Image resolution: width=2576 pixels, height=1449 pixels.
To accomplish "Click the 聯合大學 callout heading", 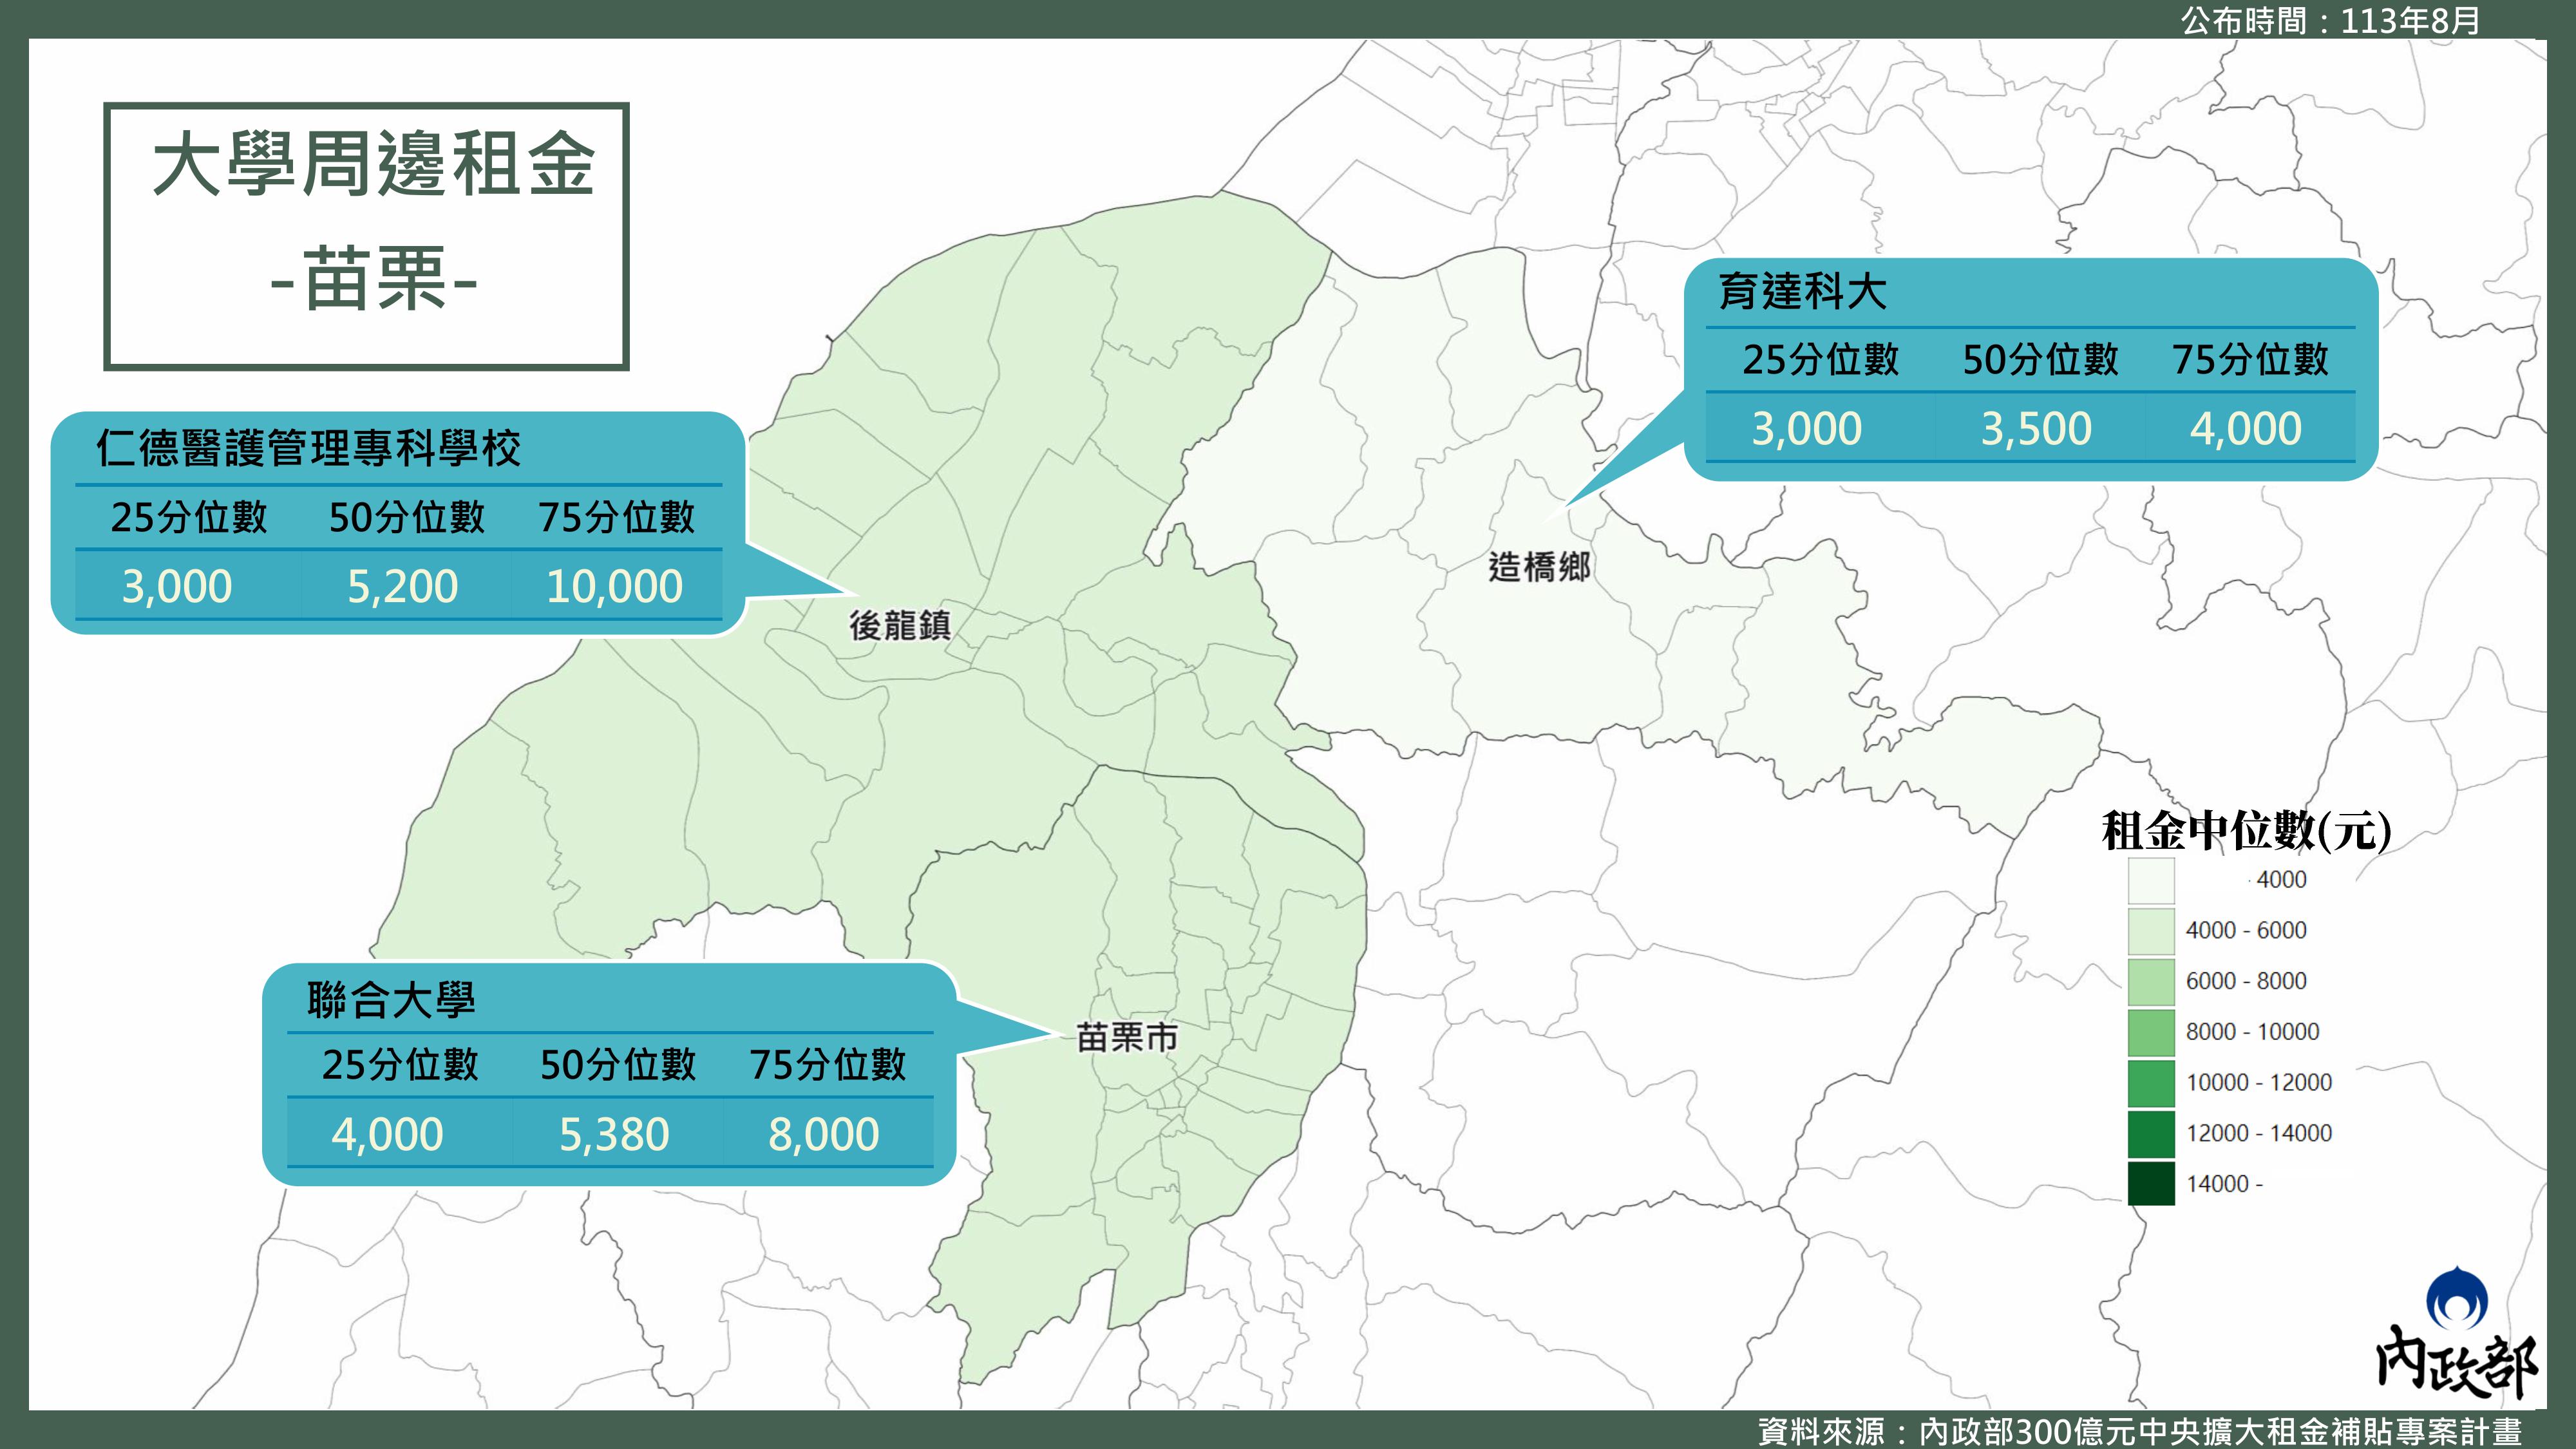I will (391, 999).
